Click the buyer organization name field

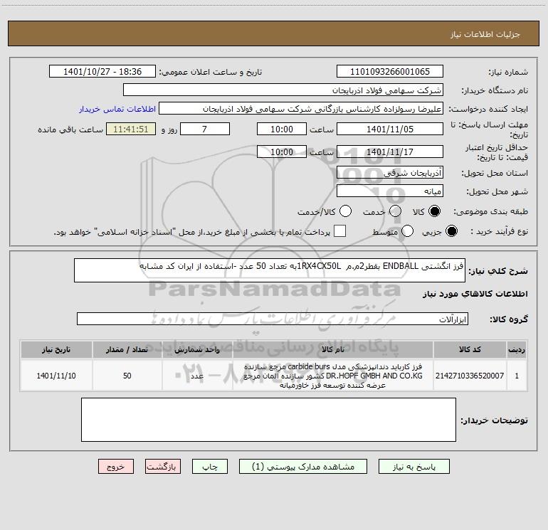283,90
